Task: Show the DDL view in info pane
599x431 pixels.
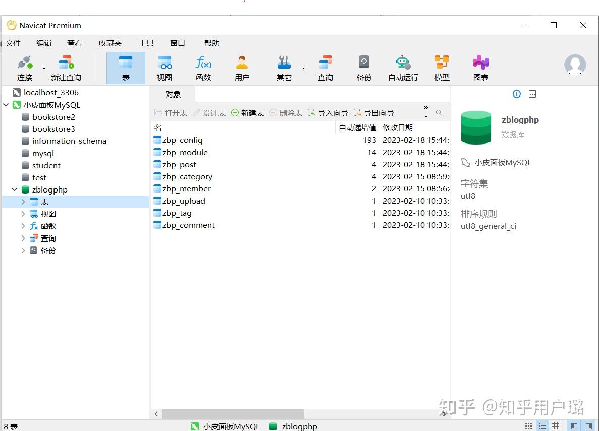Action: click(x=533, y=93)
